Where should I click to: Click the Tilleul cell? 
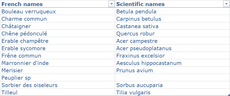click(57, 92)
